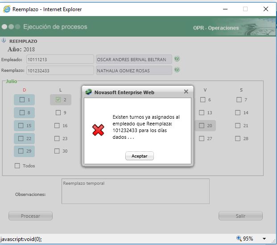Viewport: 277px width, 245px height.
Task: Check the day 28 checkbox
Action: click(238, 138)
